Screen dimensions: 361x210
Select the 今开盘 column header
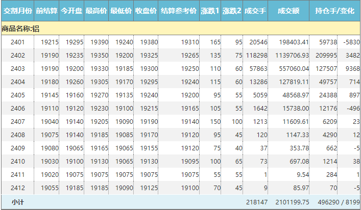[x=71, y=11]
